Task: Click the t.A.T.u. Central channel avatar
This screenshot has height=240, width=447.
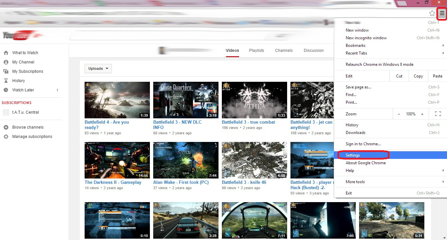Action: point(6,112)
